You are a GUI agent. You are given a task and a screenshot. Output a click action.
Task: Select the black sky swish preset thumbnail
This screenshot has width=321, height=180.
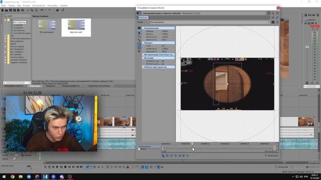tap(76, 27)
